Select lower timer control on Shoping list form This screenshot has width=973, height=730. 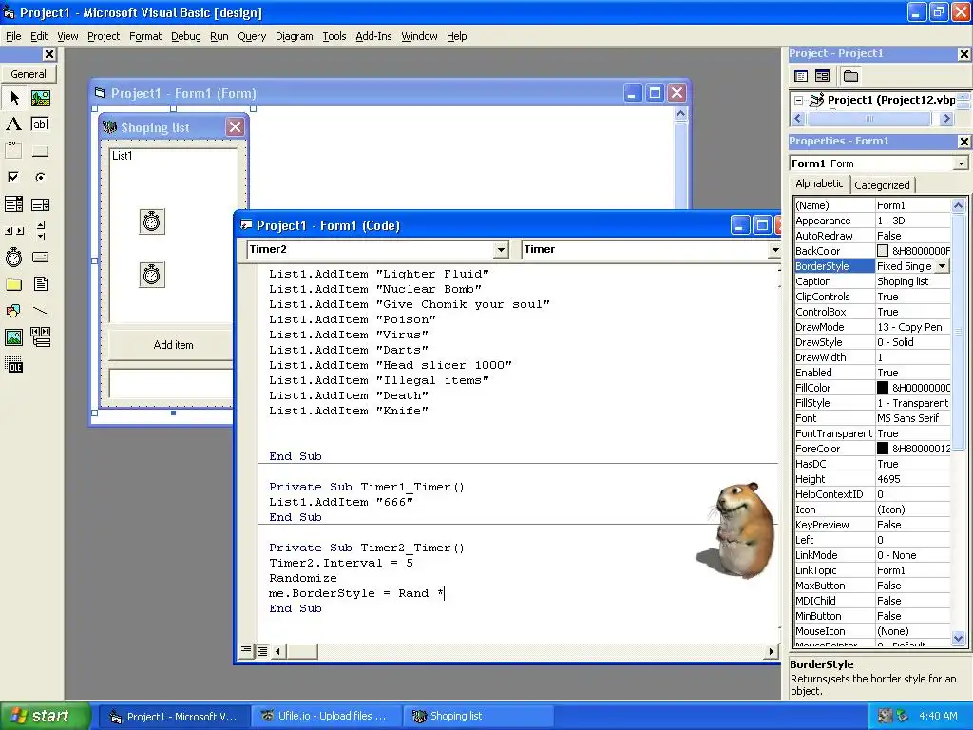click(152, 275)
